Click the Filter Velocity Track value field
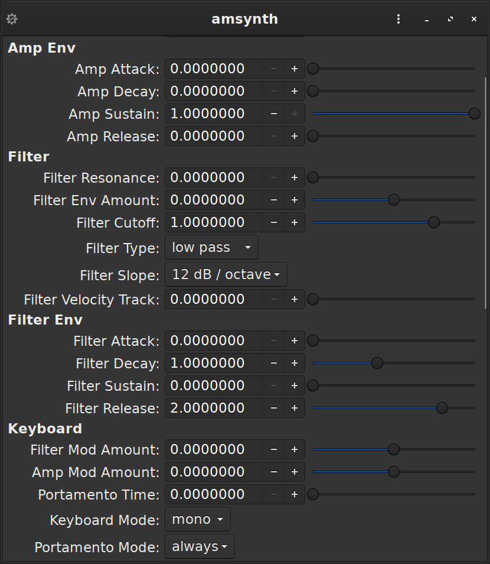The height and width of the screenshot is (564, 490). [x=214, y=300]
